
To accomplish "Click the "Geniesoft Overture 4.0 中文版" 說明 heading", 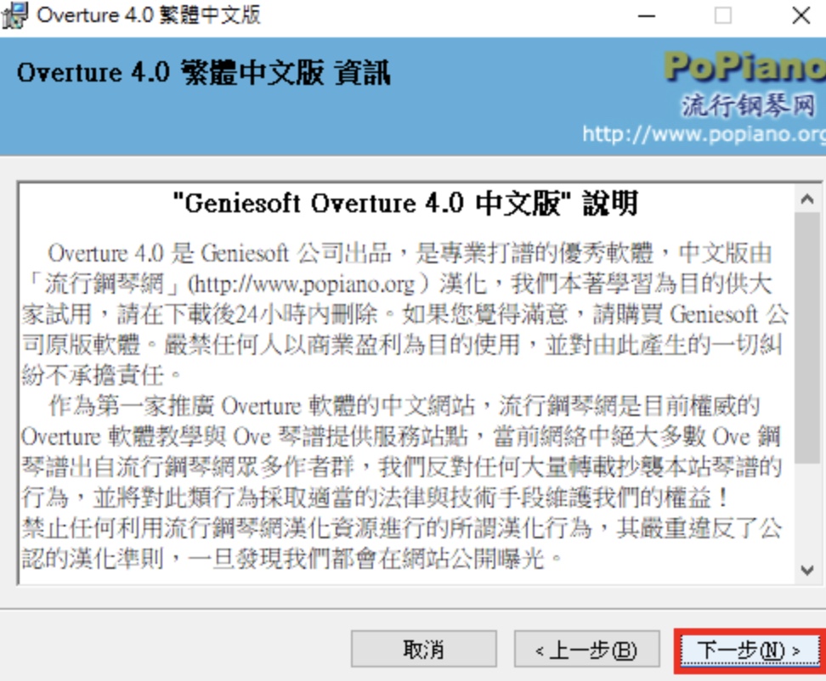I will click(x=405, y=203).
